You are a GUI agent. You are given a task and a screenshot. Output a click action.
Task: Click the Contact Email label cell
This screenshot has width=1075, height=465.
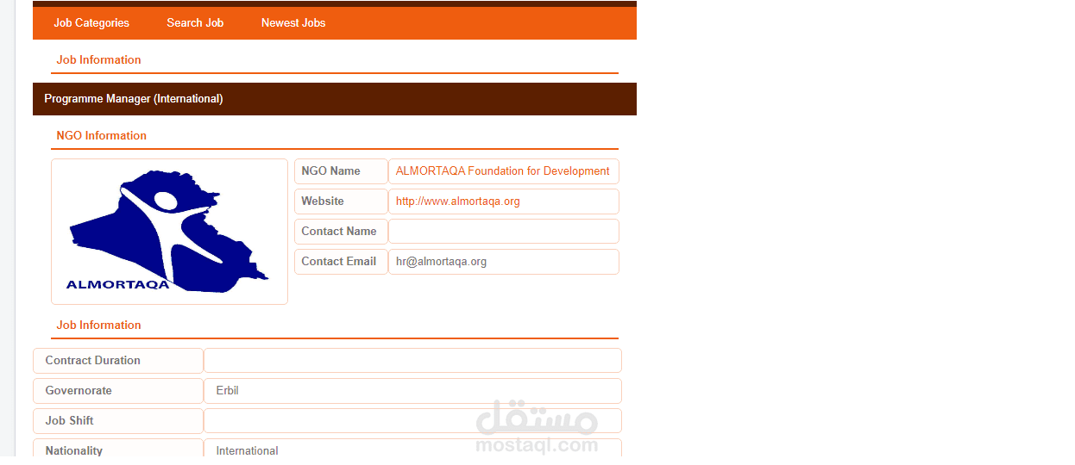pos(341,262)
